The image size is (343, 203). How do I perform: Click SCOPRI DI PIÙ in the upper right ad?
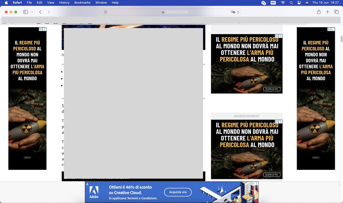(x=272, y=89)
